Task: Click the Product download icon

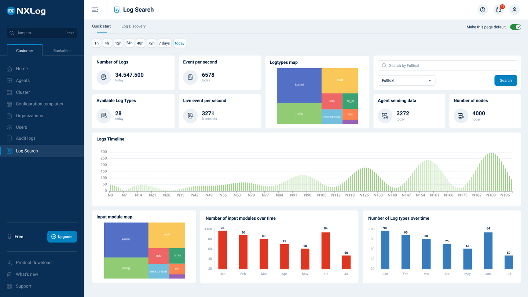Action: (10, 263)
